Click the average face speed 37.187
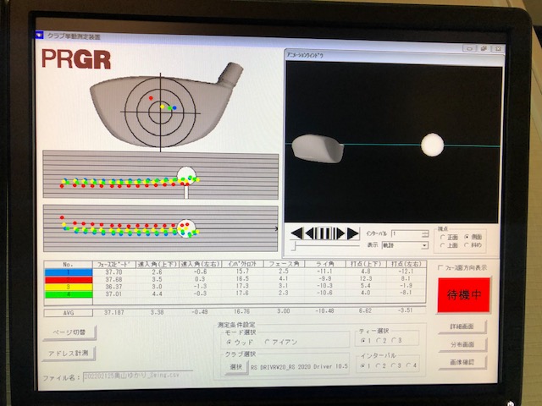542x406 pixels. click(x=114, y=312)
